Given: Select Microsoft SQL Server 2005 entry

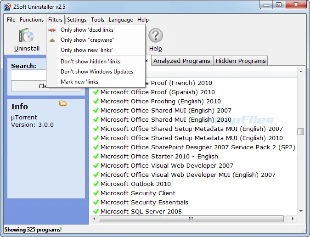Looking at the screenshot, I should (x=141, y=211).
